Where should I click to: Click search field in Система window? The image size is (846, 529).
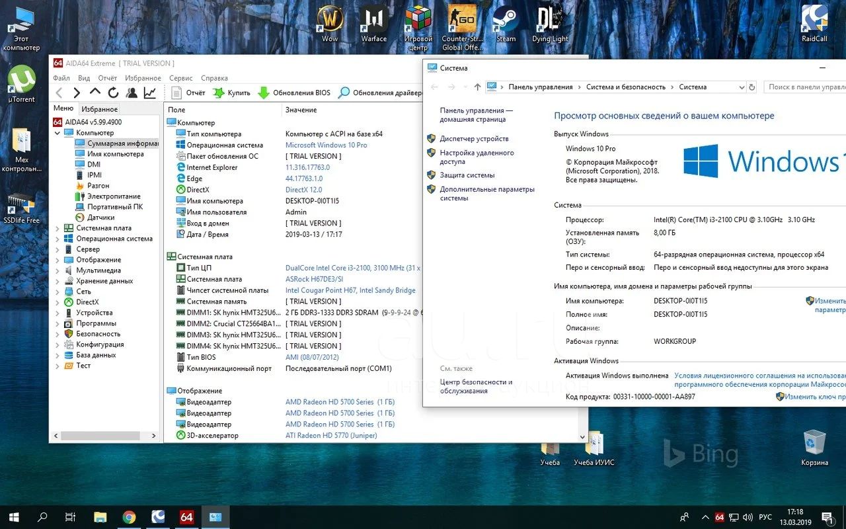[805, 87]
